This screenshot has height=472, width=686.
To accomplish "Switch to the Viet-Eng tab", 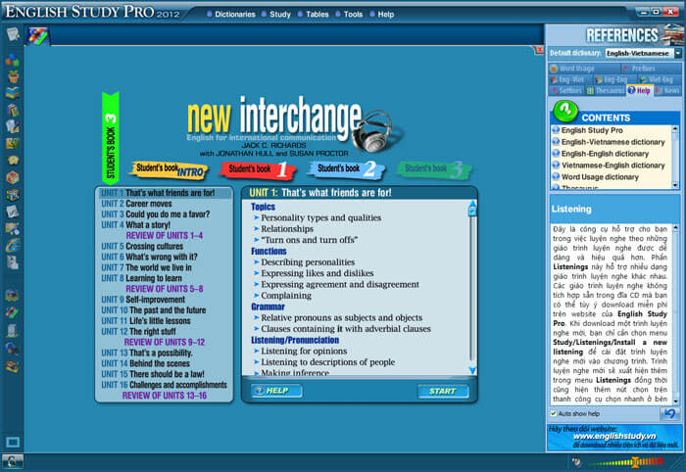I will coord(660,79).
